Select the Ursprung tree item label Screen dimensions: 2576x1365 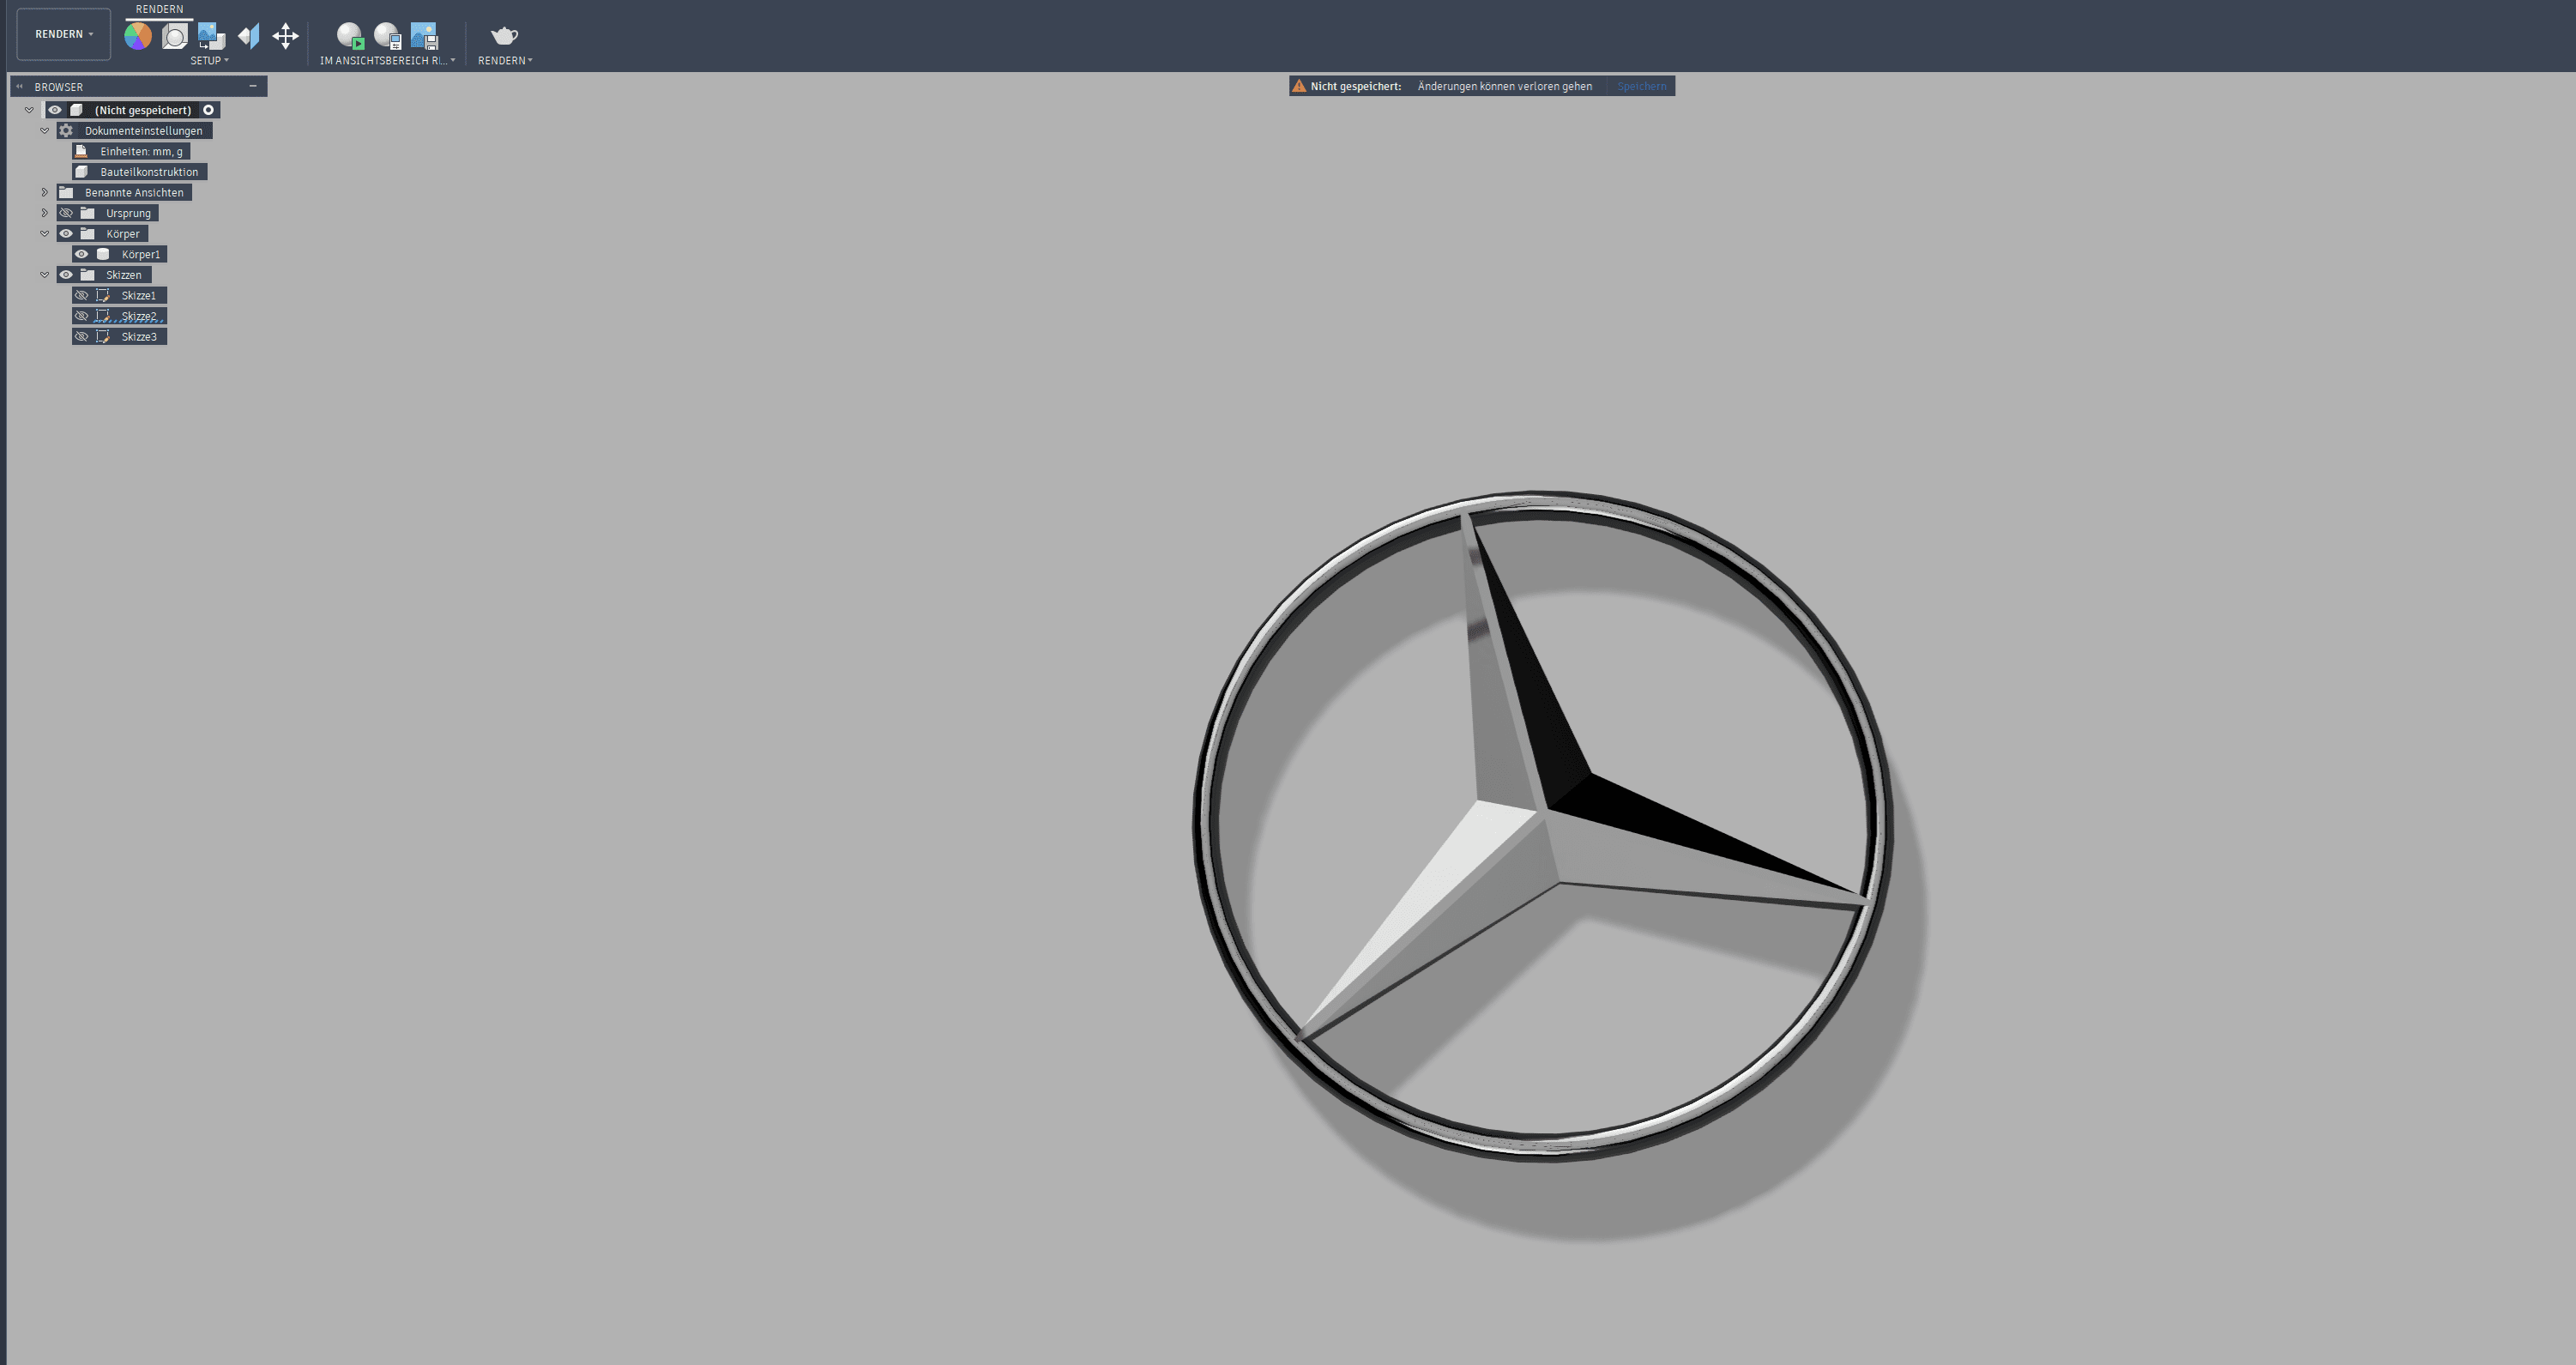[128, 213]
